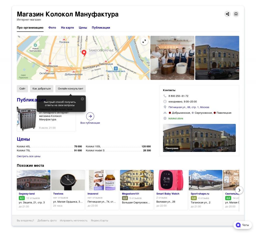
Task: Click the share icon at top right
Action: pos(227,14)
